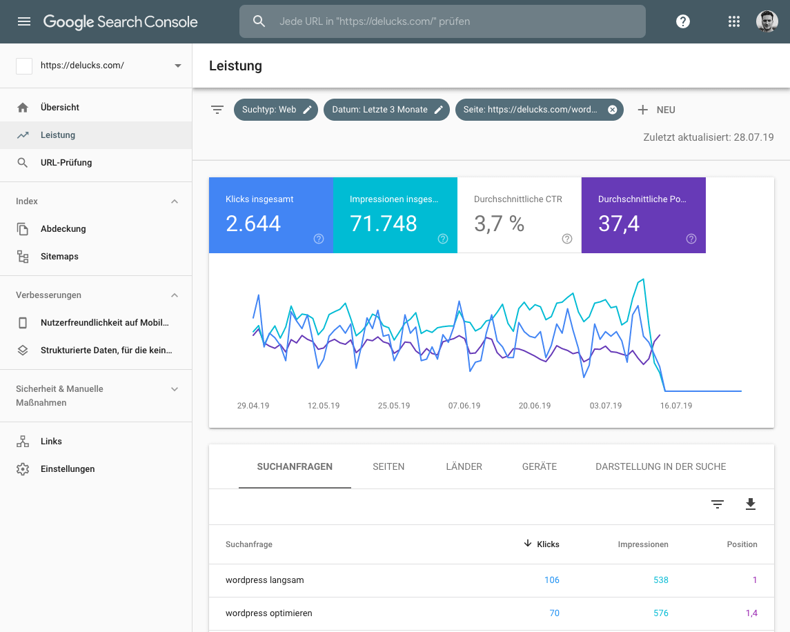Viewport: 790px width, 632px height.
Task: Click the pencil icon on Datum chip
Action: click(438, 110)
